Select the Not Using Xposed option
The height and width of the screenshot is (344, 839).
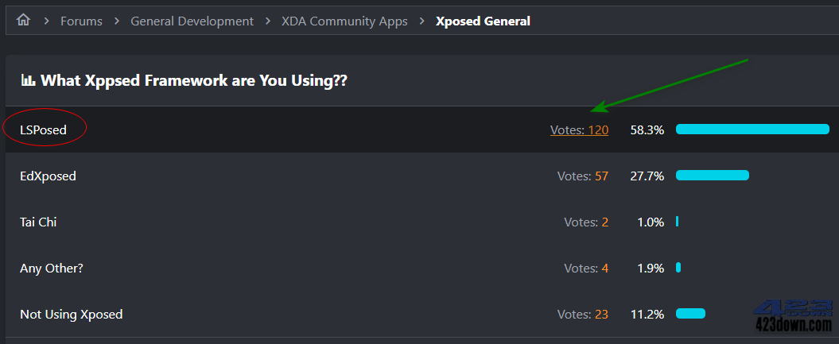pyautogui.click(x=71, y=314)
